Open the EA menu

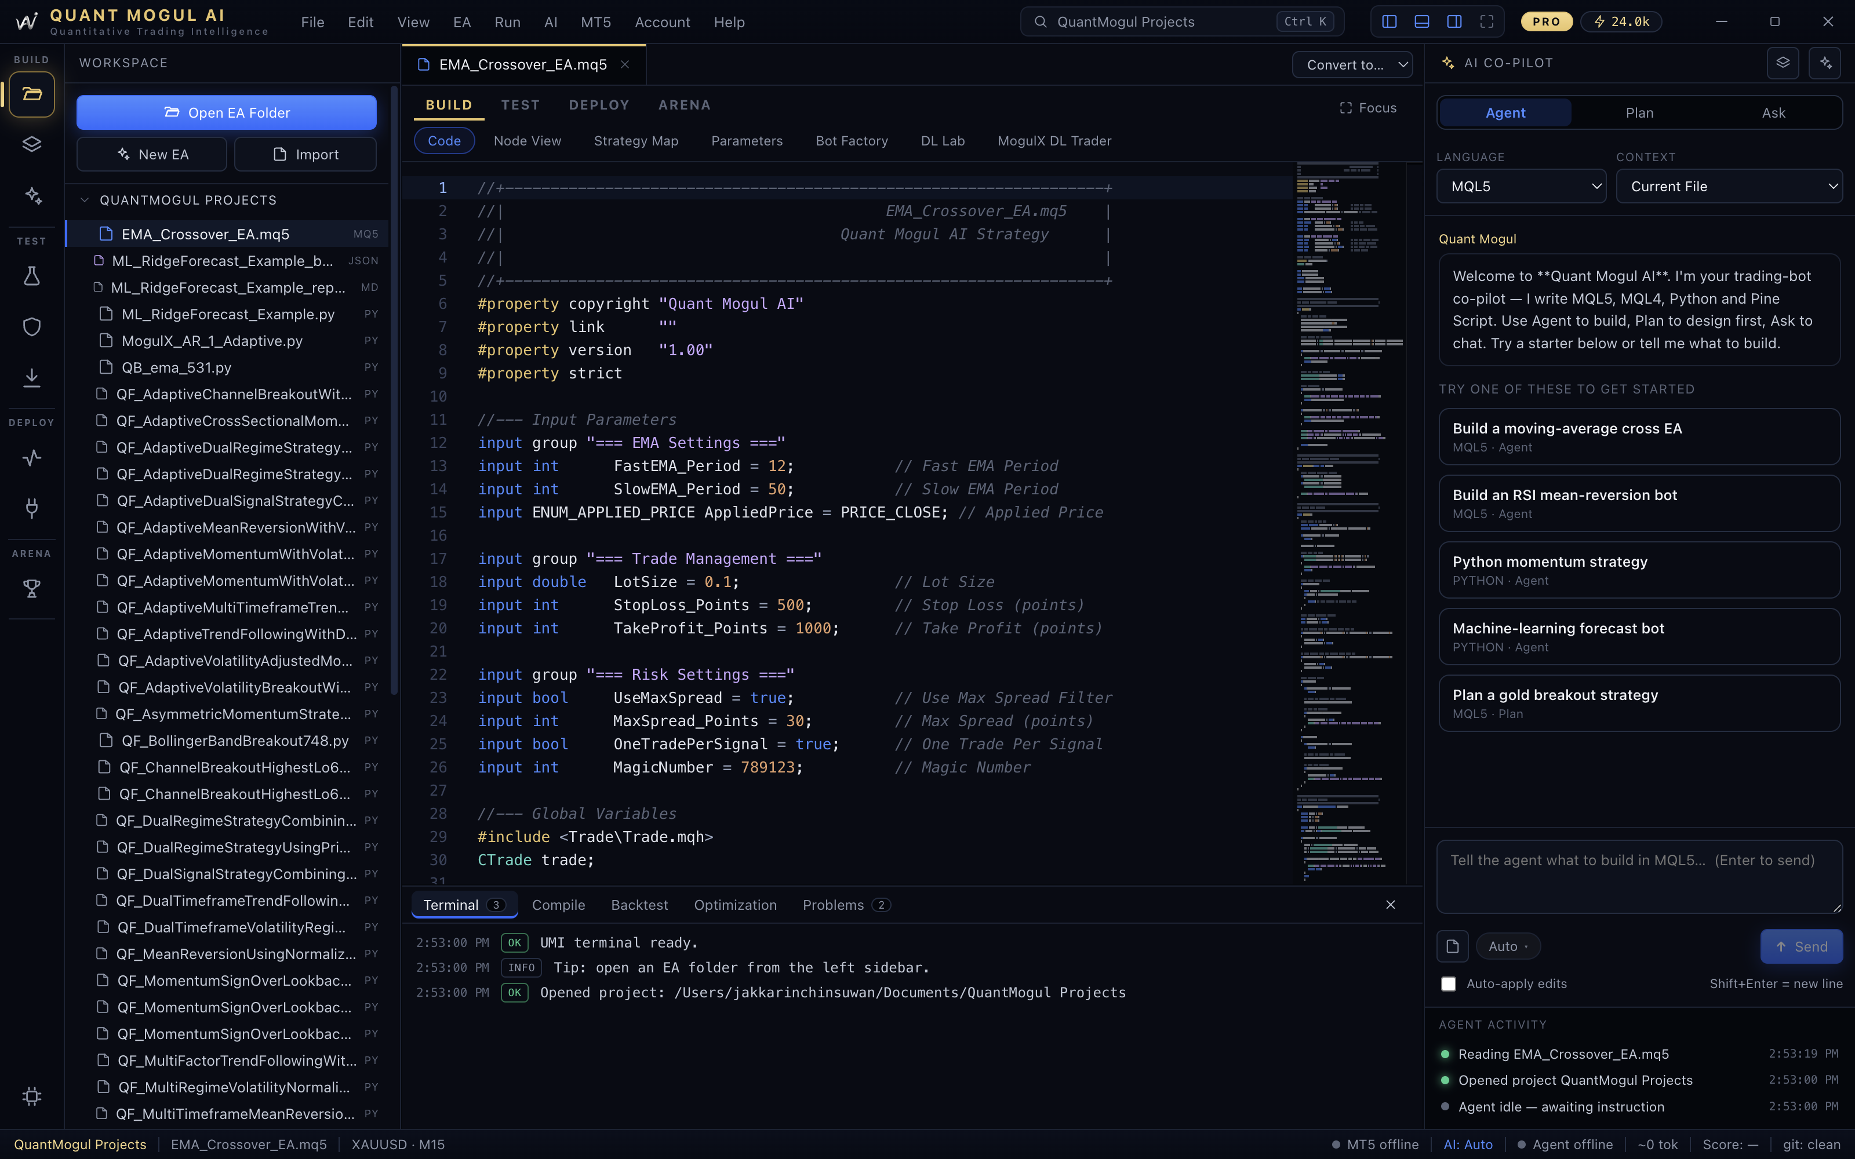[461, 22]
